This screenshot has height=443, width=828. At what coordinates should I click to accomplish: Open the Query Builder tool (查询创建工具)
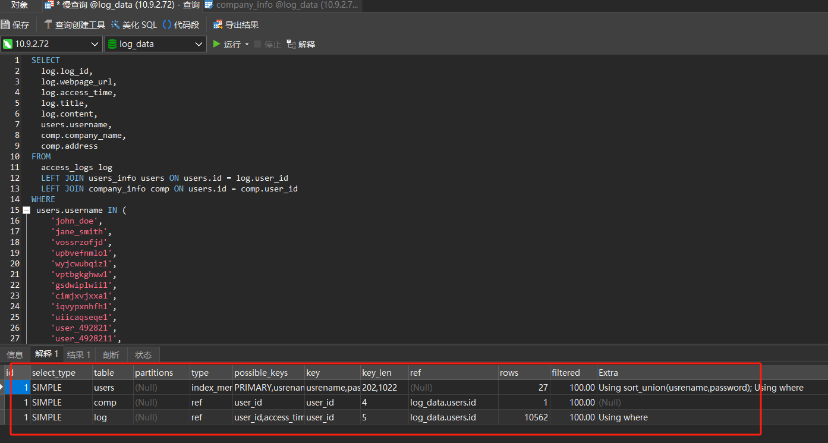pos(74,25)
